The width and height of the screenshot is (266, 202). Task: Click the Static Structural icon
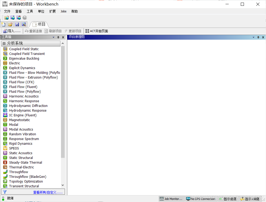pos(5,158)
